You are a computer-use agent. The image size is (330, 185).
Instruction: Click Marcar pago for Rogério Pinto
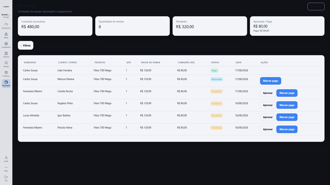[287, 105]
